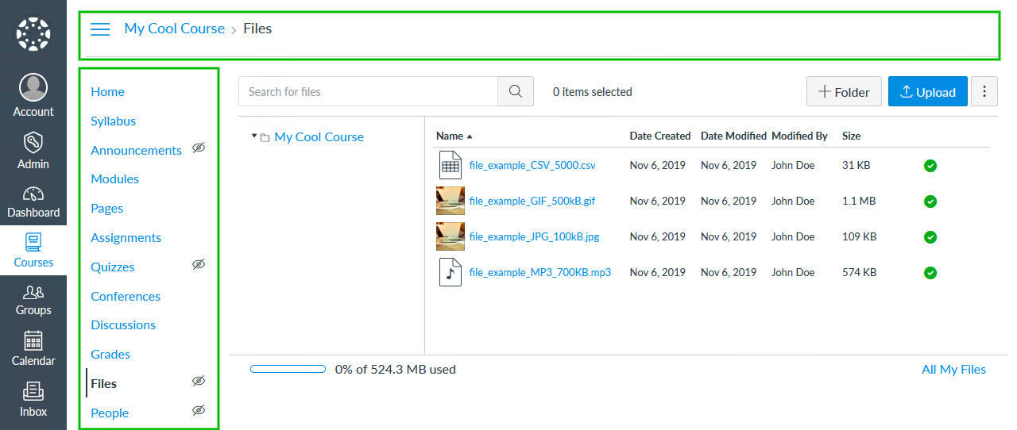
Task: Open Modules in the course menu
Action: click(x=114, y=179)
